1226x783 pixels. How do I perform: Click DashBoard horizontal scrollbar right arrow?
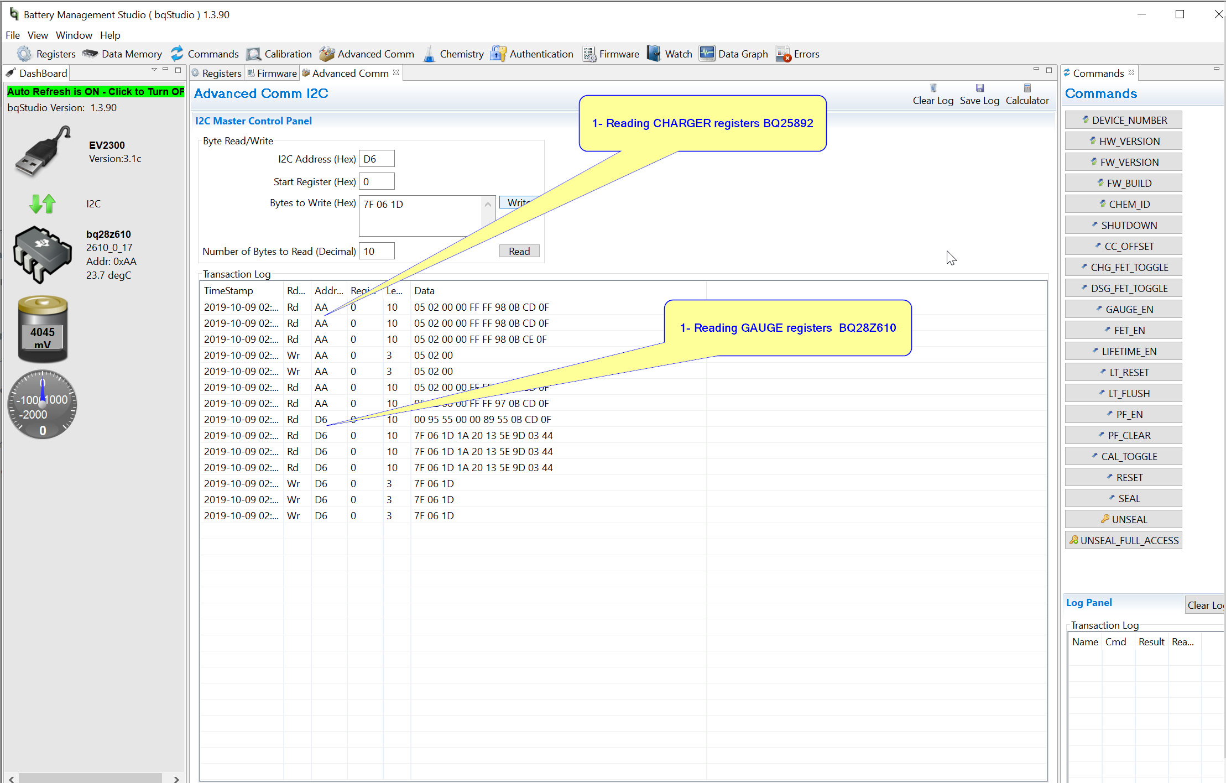pos(176,778)
